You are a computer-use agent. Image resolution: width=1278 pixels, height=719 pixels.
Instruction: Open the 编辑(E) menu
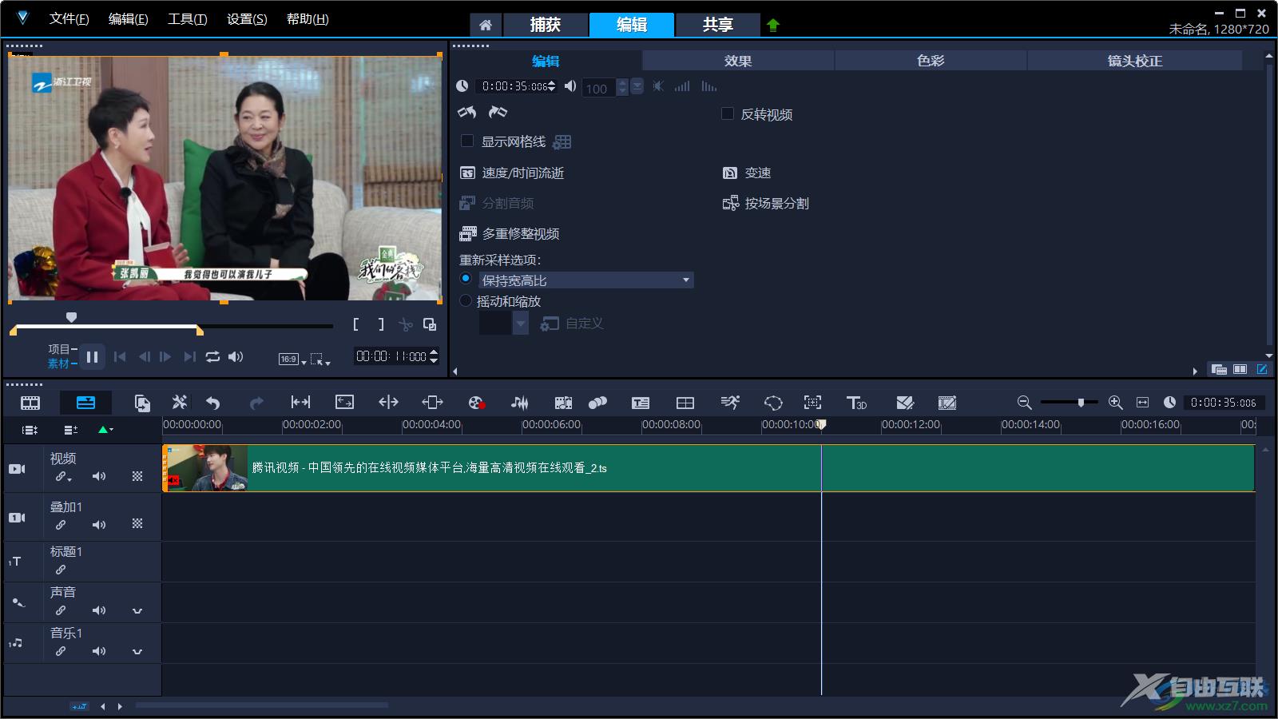[x=129, y=19]
